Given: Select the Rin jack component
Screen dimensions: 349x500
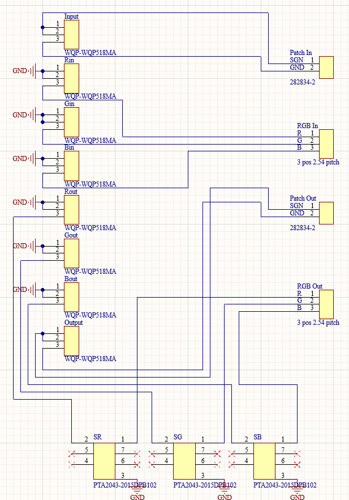Looking at the screenshot, I should point(72,78).
